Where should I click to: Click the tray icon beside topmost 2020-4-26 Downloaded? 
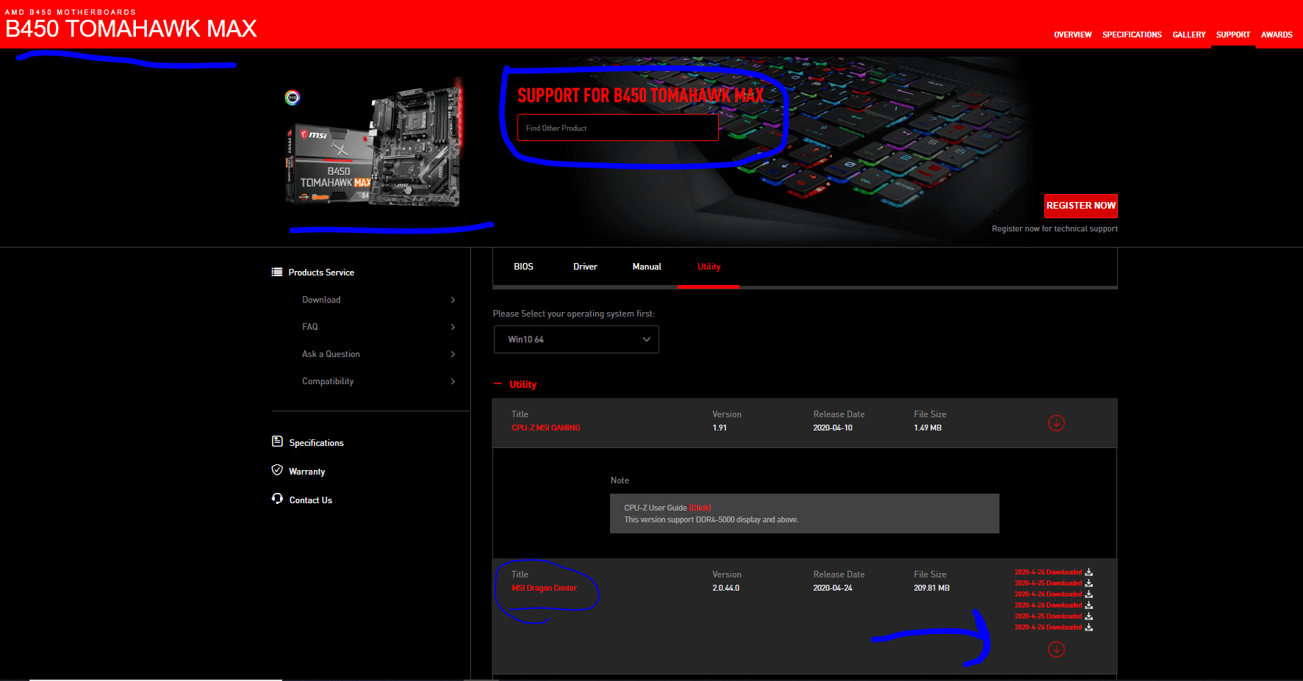click(1088, 572)
